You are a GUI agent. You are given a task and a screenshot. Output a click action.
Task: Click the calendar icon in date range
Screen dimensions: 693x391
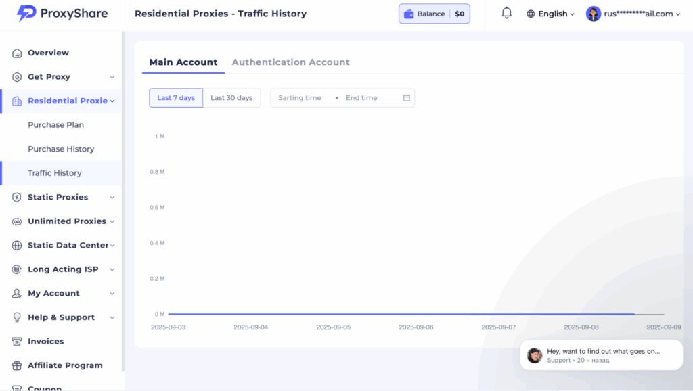(407, 97)
